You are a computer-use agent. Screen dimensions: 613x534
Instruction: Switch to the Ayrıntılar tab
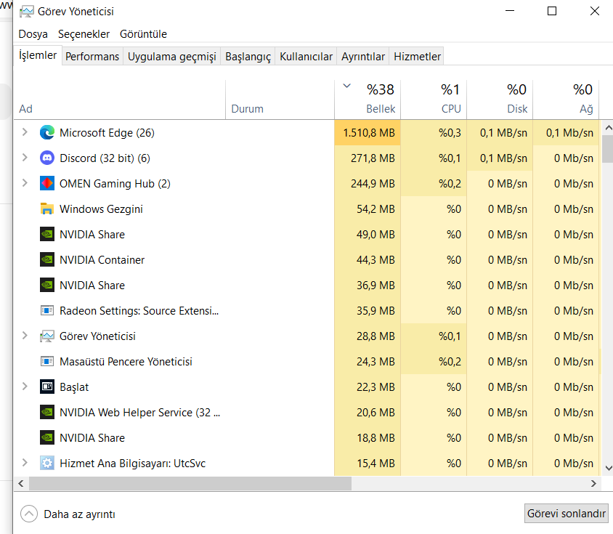[x=363, y=57]
